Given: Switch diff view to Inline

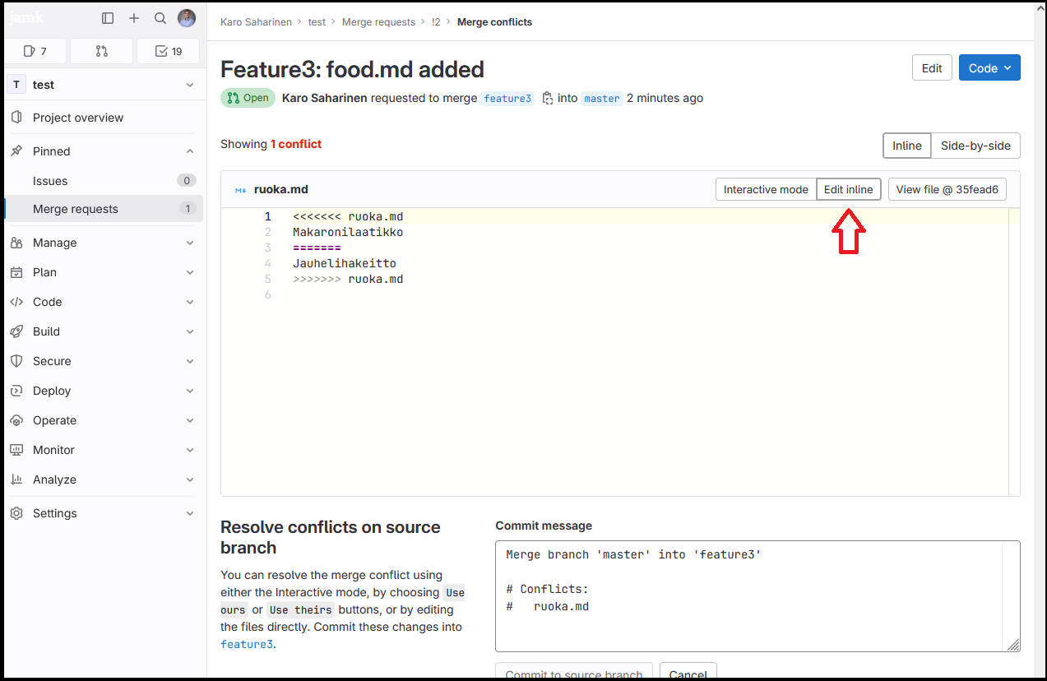Looking at the screenshot, I should [x=906, y=146].
